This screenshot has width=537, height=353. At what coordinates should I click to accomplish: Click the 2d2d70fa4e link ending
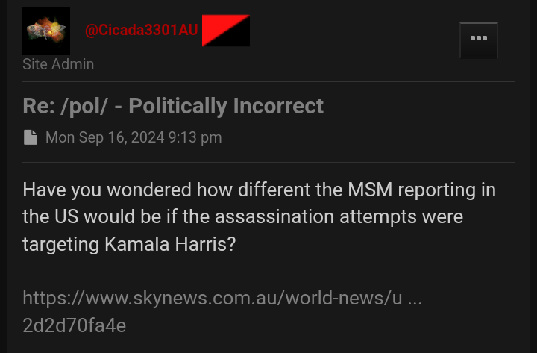pyautogui.click(x=75, y=325)
